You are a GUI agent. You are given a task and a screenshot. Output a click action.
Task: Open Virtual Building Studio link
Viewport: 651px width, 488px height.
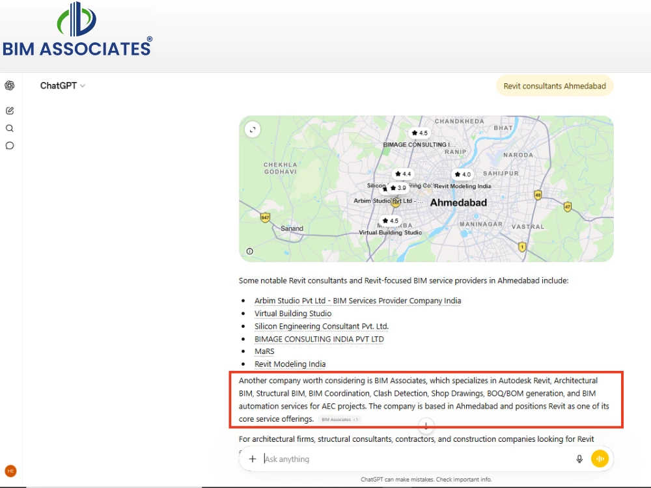point(293,314)
